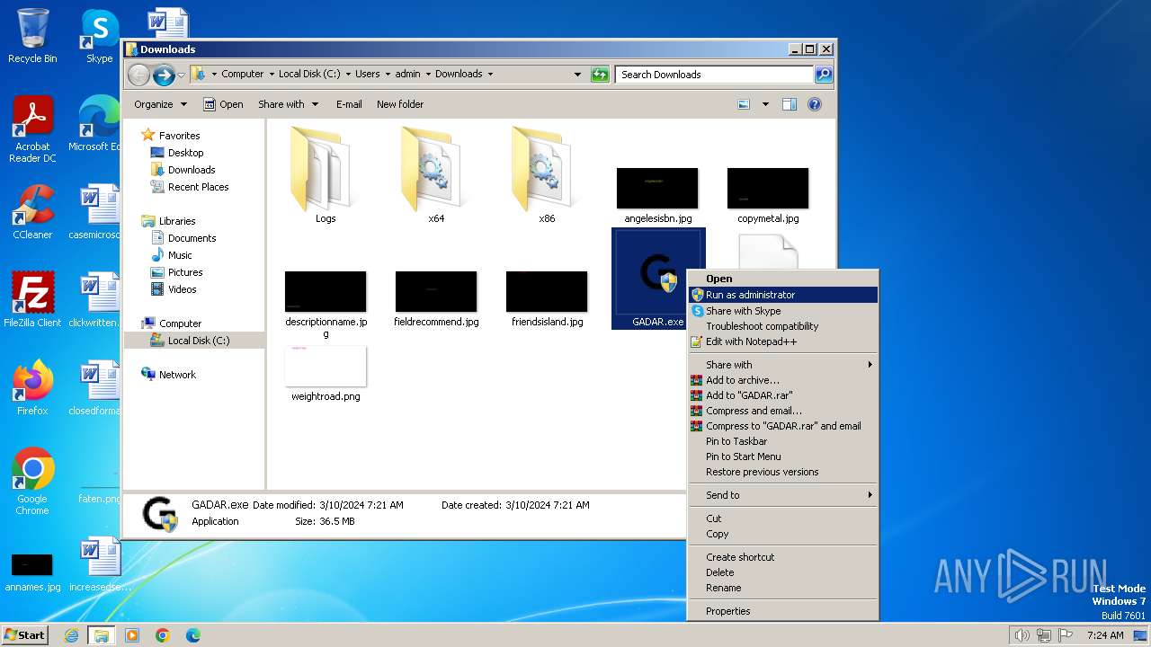Launch Firefox from the desktop
1151x647 pixels.
32,387
